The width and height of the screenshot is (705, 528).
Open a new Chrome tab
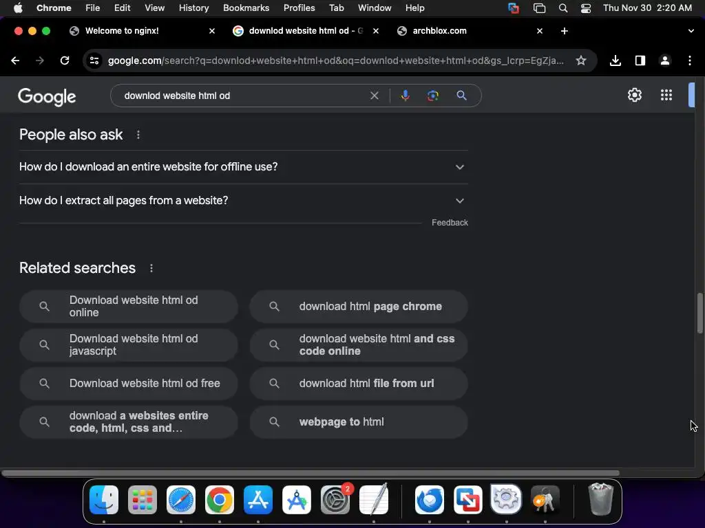565,31
